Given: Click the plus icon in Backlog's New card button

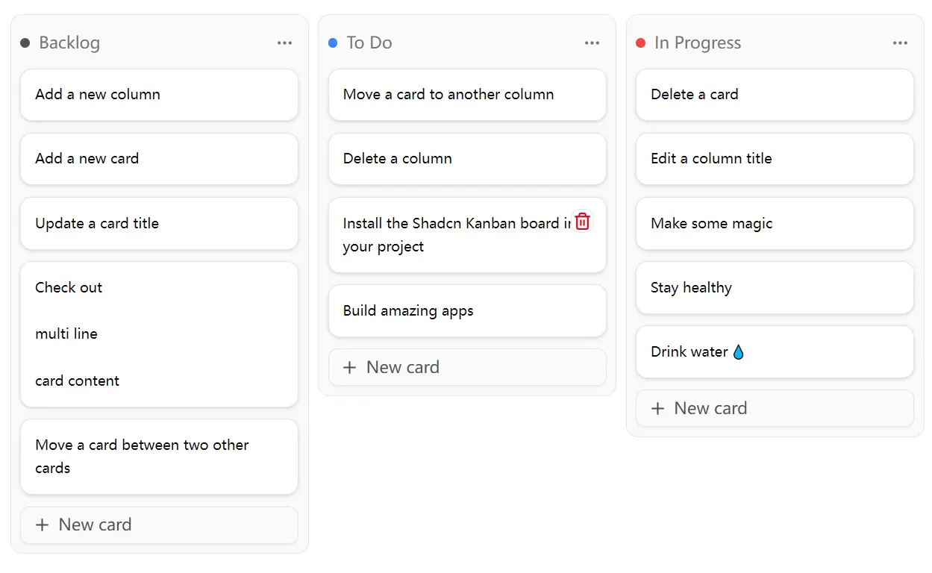Looking at the screenshot, I should (43, 525).
